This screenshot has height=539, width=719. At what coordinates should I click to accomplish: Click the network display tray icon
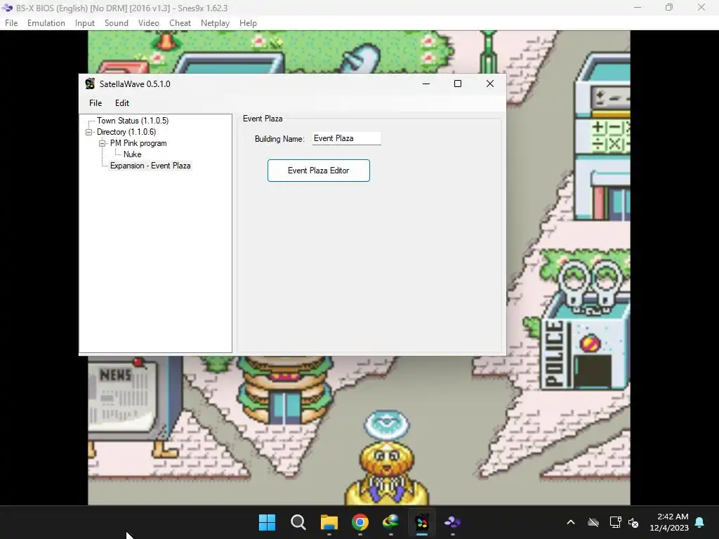615,522
